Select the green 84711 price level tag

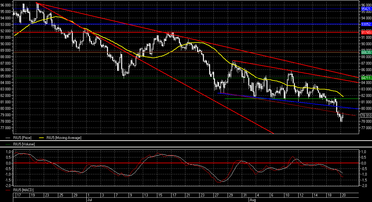(366, 78)
